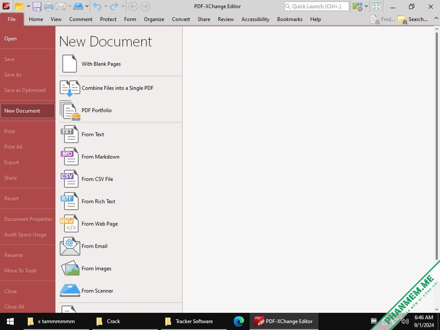440x330 pixels.
Task: Click the Find button
Action: point(382,19)
